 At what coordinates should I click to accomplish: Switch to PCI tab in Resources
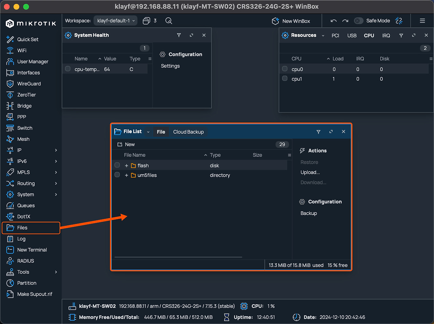pyautogui.click(x=335, y=36)
